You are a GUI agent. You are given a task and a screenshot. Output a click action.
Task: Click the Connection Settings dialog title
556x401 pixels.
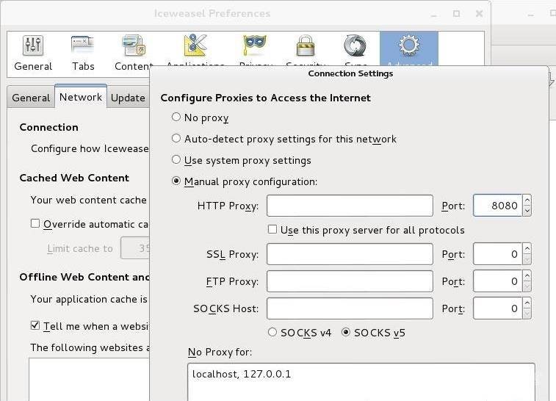(x=350, y=73)
